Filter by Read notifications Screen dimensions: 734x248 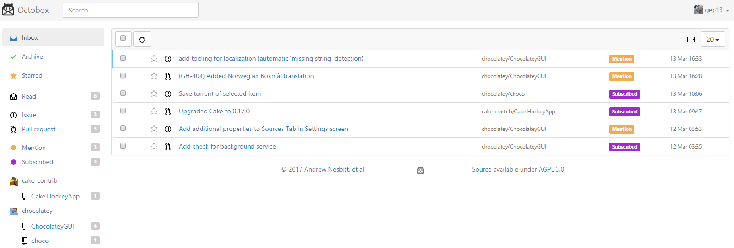click(53, 96)
